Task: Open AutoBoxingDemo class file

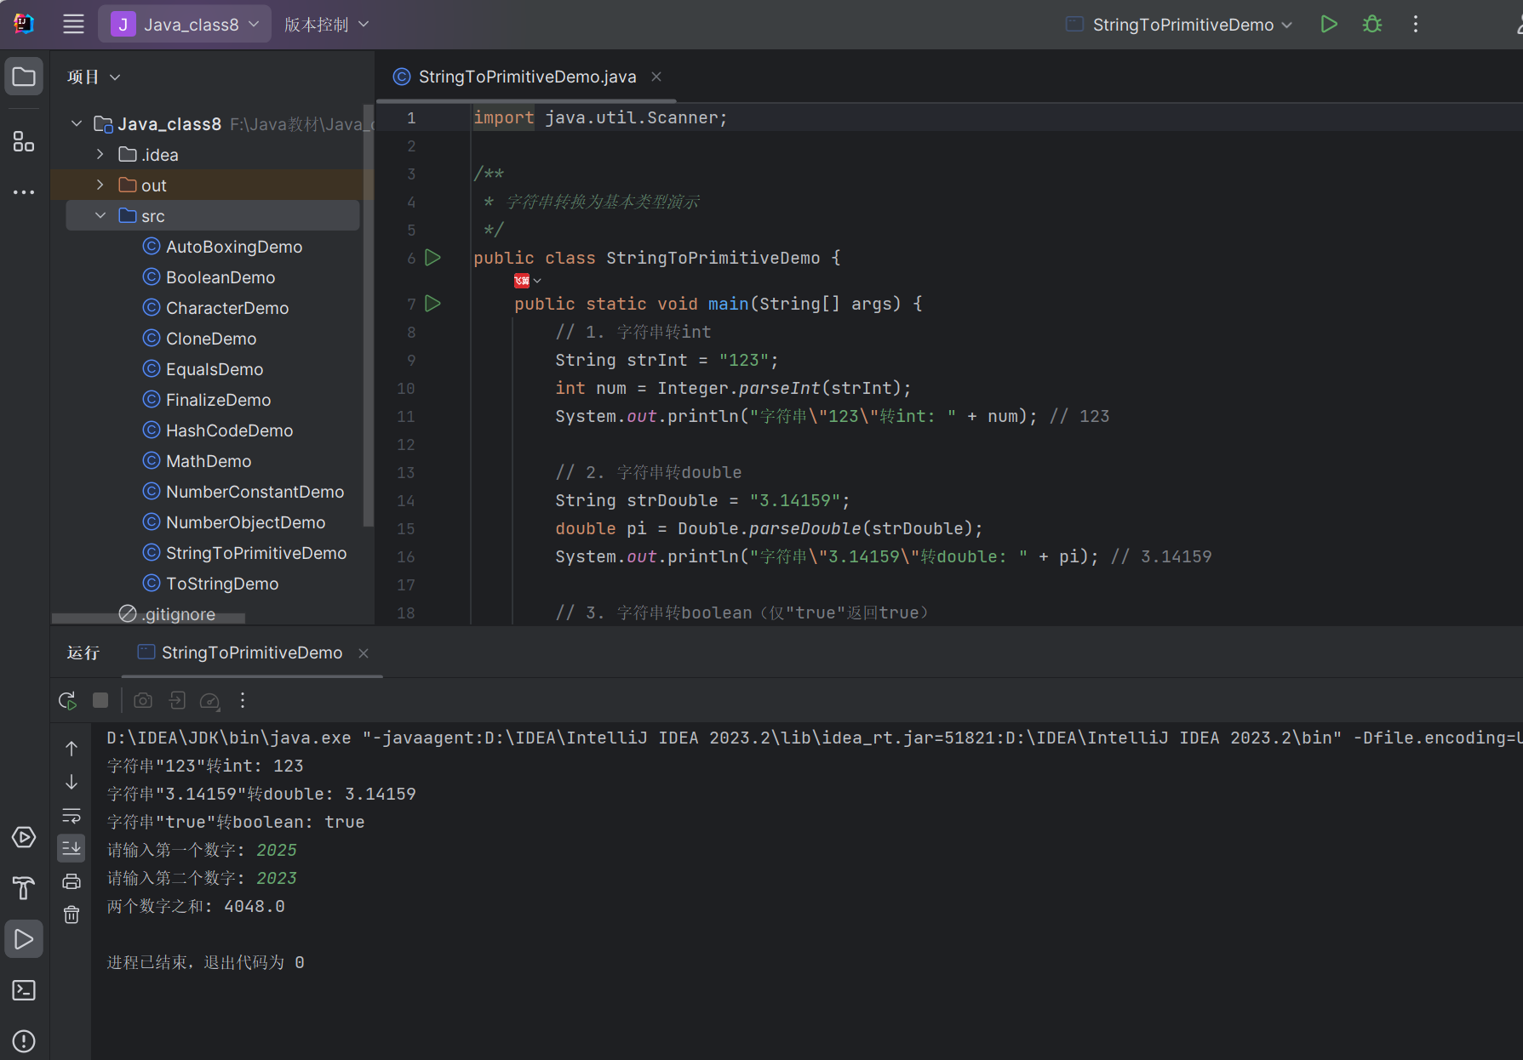Action: pos(234,247)
